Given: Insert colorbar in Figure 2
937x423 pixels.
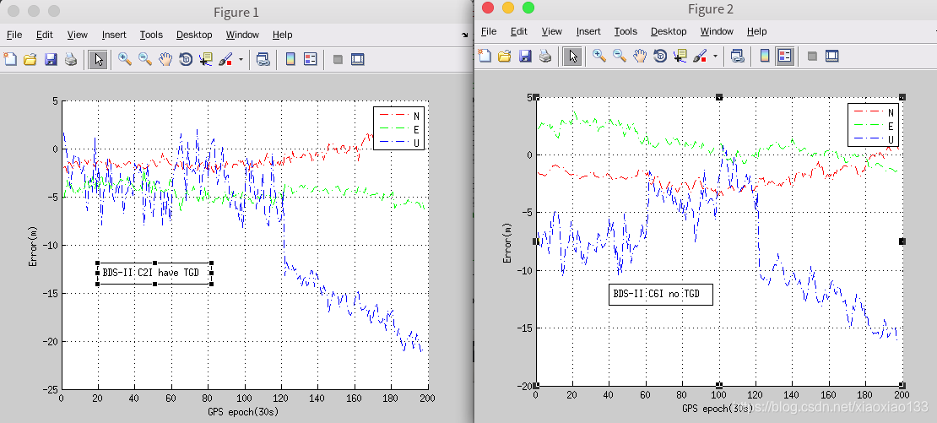Looking at the screenshot, I should click(765, 57).
